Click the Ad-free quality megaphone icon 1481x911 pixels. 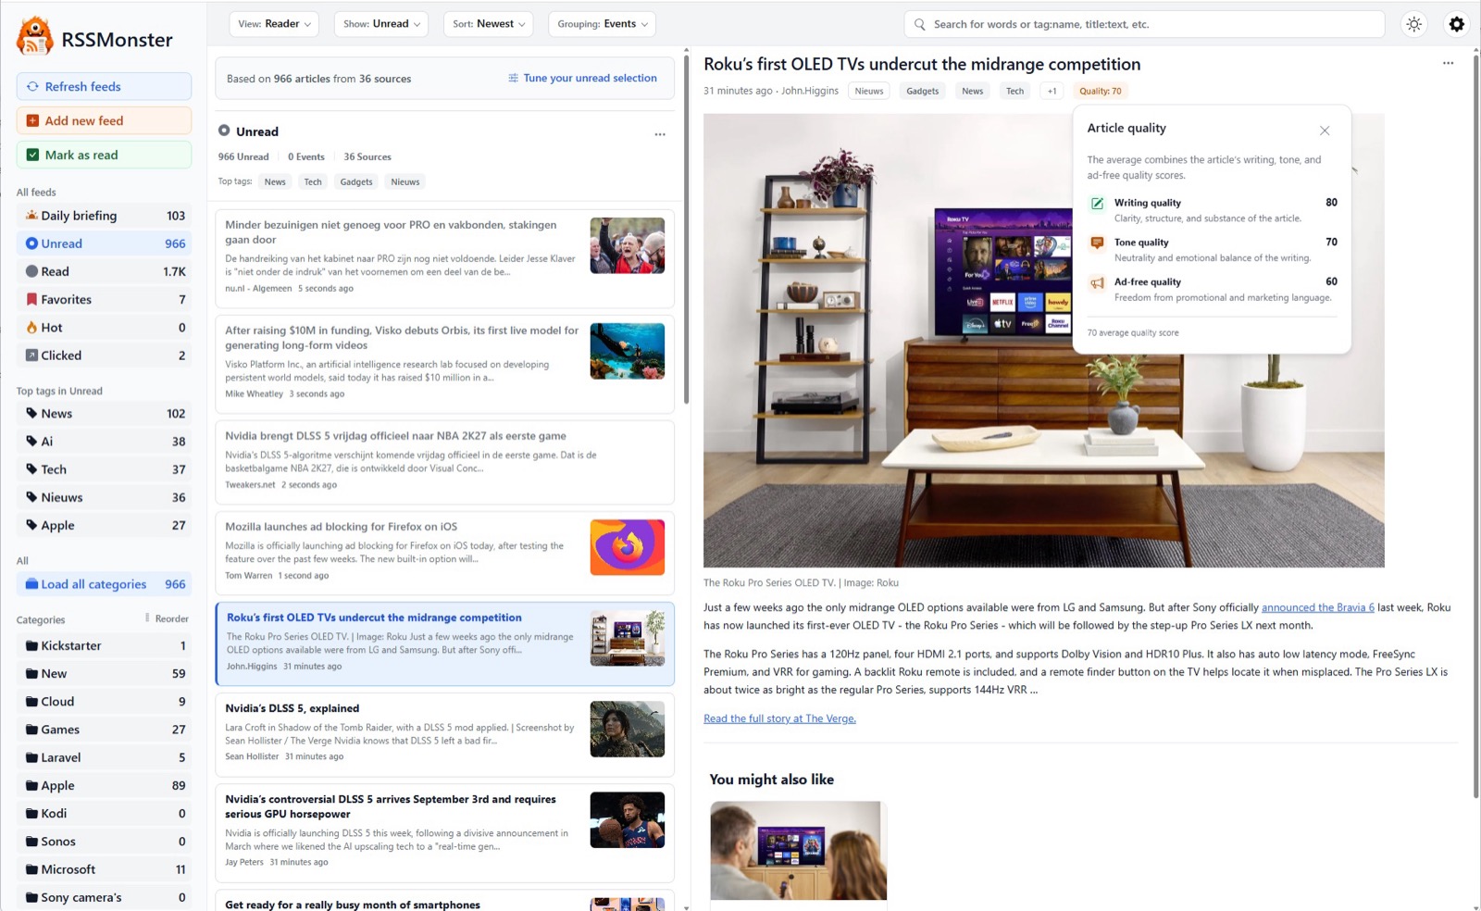point(1097,282)
